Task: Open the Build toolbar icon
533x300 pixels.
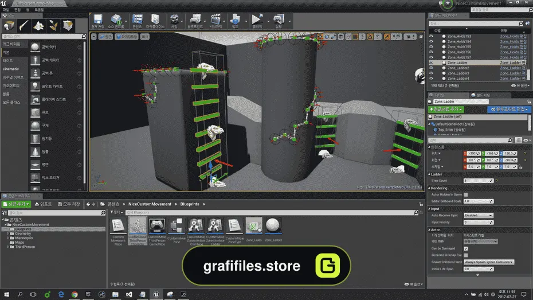Action: [x=235, y=20]
